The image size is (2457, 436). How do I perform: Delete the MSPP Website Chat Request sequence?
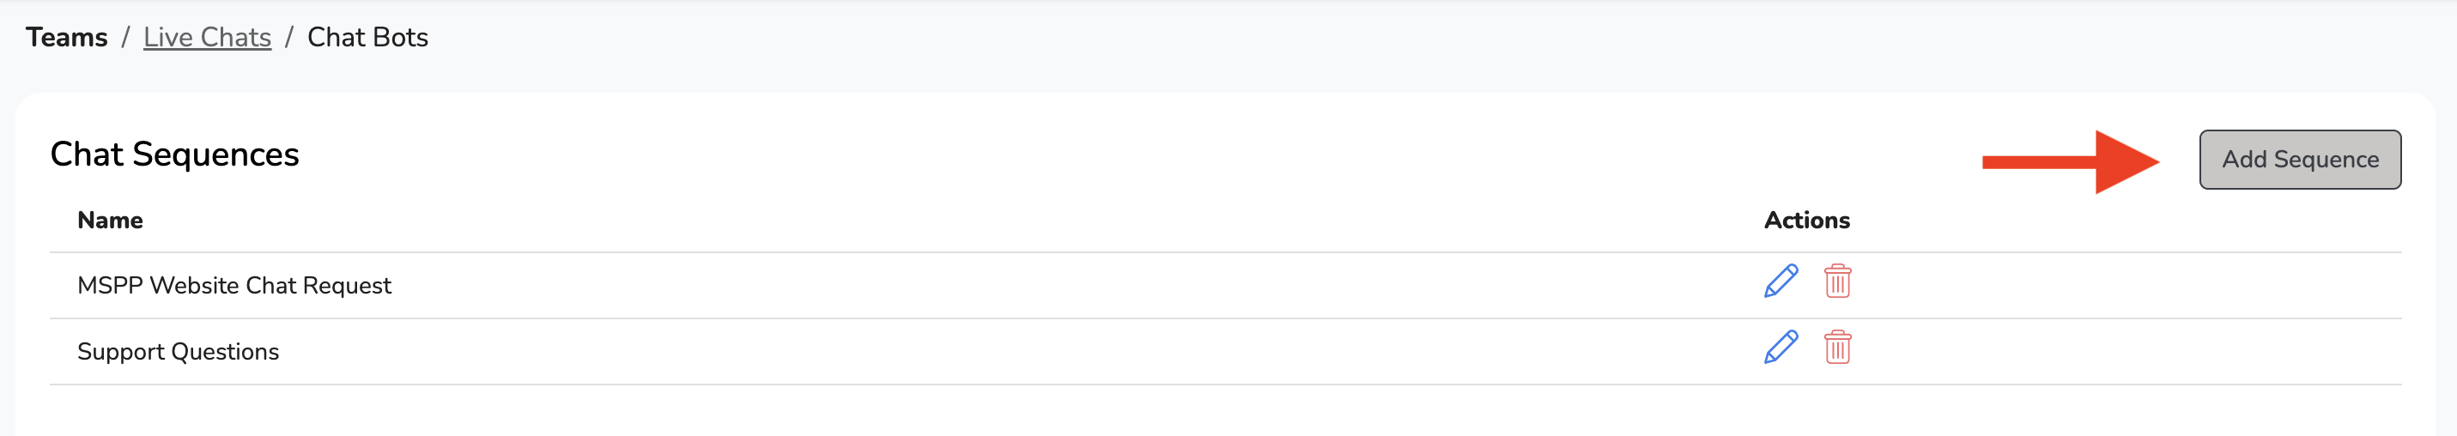pos(1837,282)
